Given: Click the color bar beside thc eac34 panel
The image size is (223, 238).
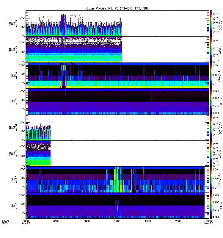Looking at the screenshot, I should (x=211, y=128).
